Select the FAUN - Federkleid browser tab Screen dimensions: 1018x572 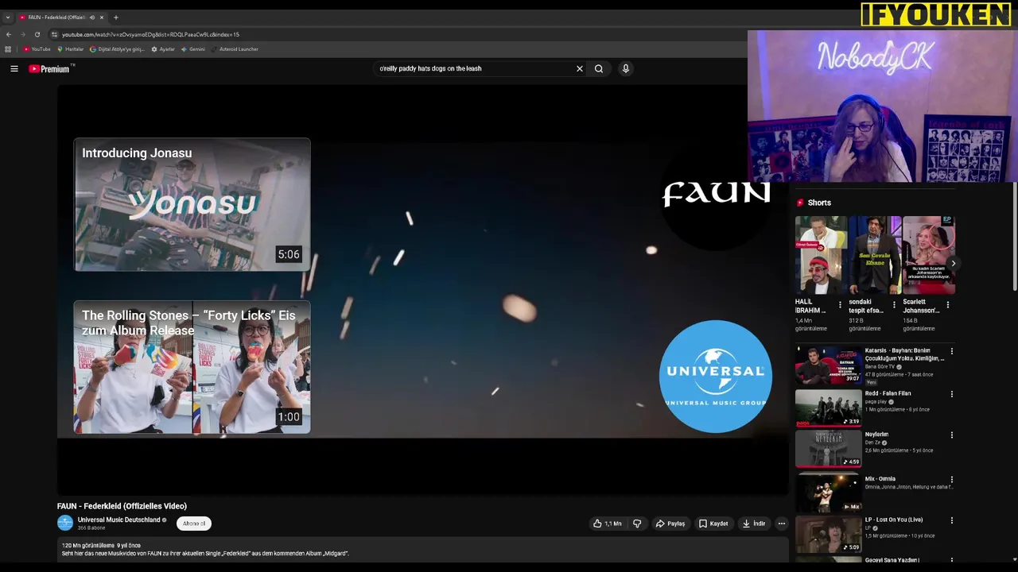[x=61, y=17]
